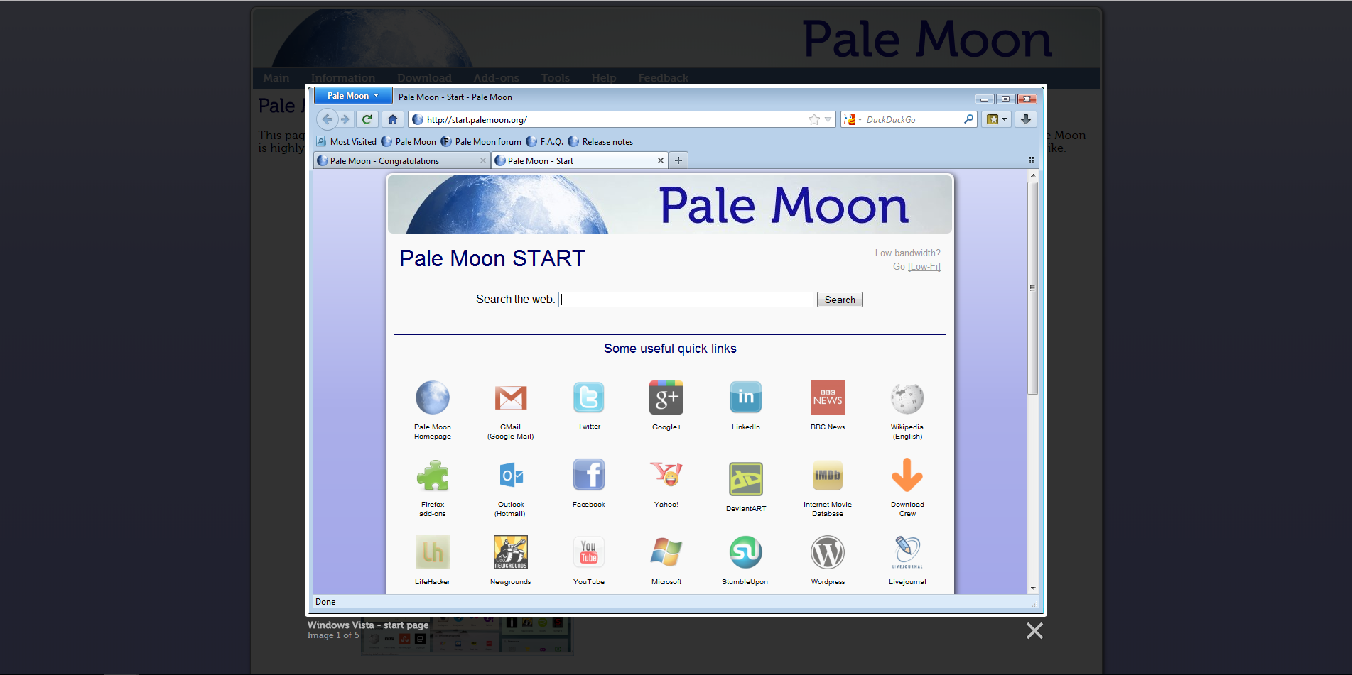Open the Google+ quick link icon
1352x675 pixels.
[x=666, y=397]
